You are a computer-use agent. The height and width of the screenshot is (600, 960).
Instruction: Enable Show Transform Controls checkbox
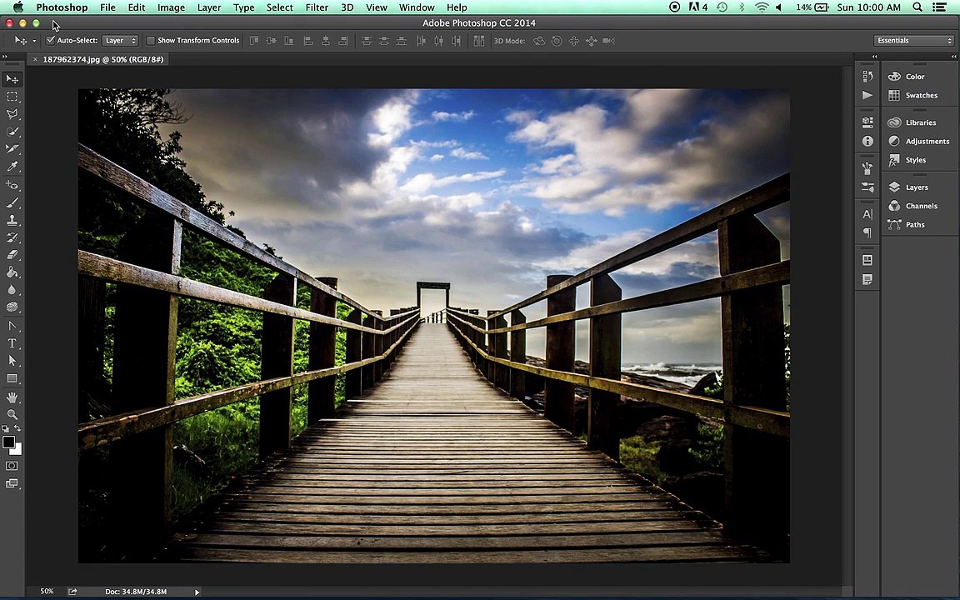tap(151, 41)
